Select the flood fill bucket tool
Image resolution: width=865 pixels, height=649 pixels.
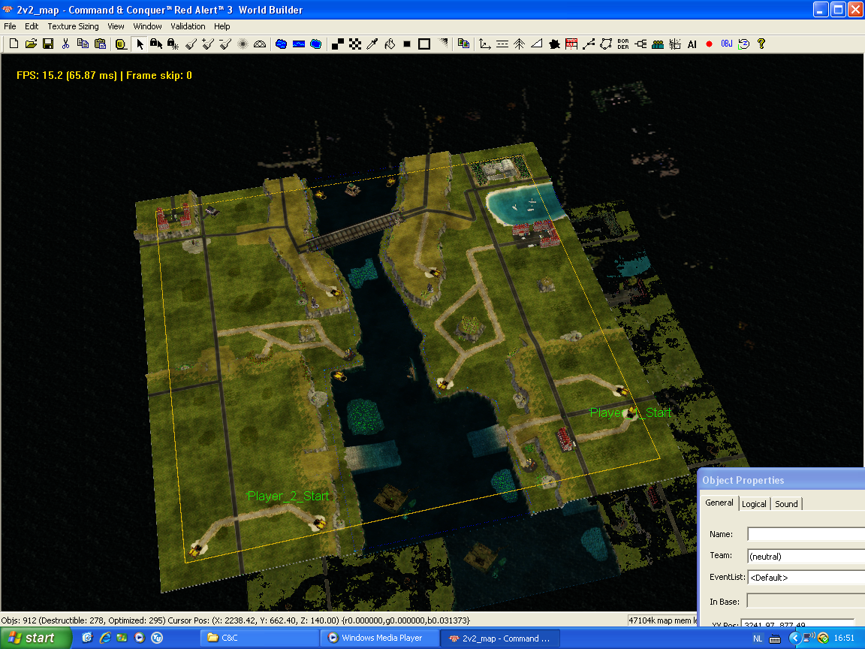[x=390, y=44]
